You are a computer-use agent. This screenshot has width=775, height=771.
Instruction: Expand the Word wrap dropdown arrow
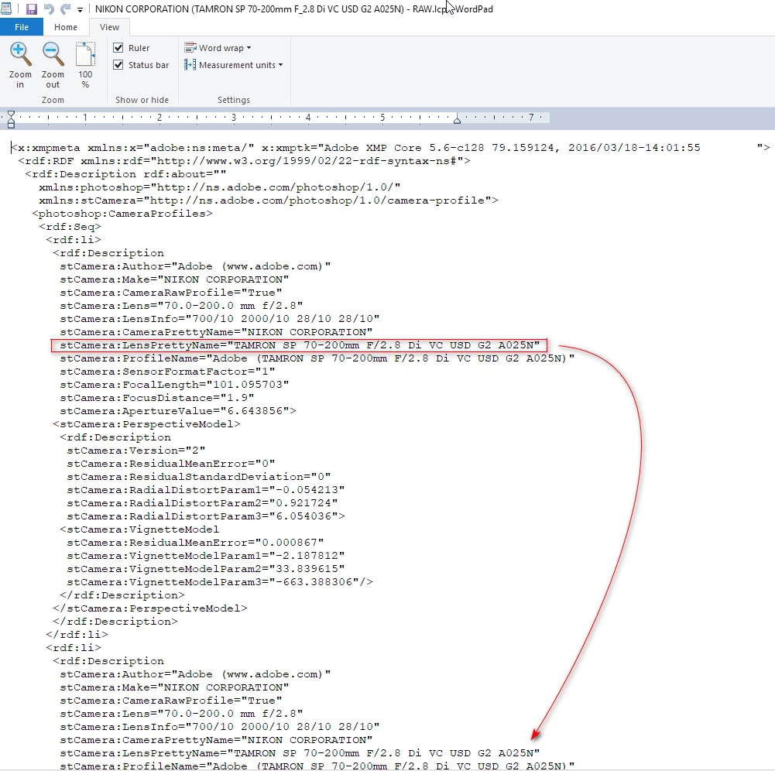point(249,48)
